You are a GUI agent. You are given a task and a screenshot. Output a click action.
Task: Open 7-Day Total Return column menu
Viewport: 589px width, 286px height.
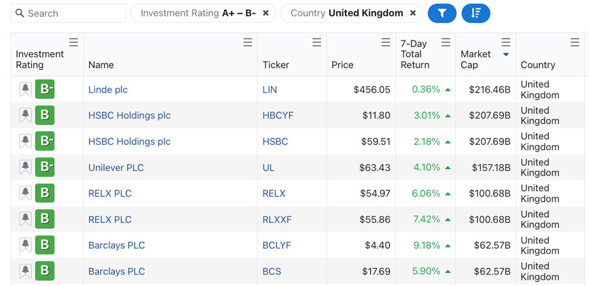(446, 42)
